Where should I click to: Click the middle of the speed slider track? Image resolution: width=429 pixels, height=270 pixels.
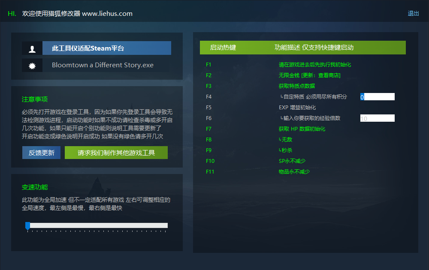tap(97, 225)
